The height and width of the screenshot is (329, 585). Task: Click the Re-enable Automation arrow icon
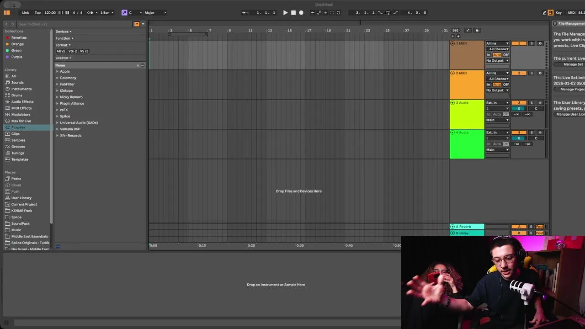[325, 13]
